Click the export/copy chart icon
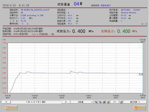This screenshot has width=149, height=112. coord(108,102)
